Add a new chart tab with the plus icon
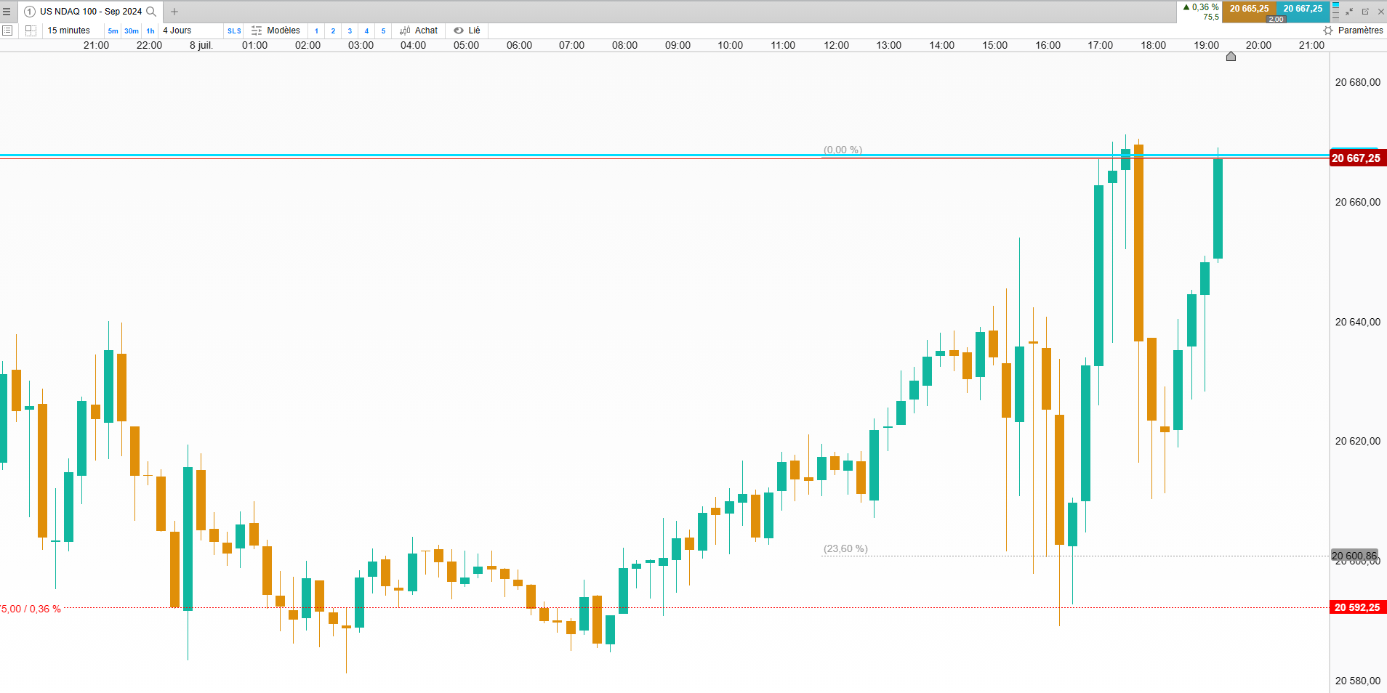 tap(174, 12)
